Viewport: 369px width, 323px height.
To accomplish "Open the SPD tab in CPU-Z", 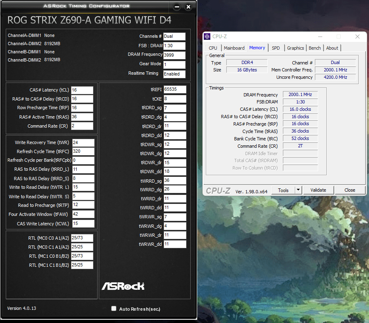I will tap(276, 48).
